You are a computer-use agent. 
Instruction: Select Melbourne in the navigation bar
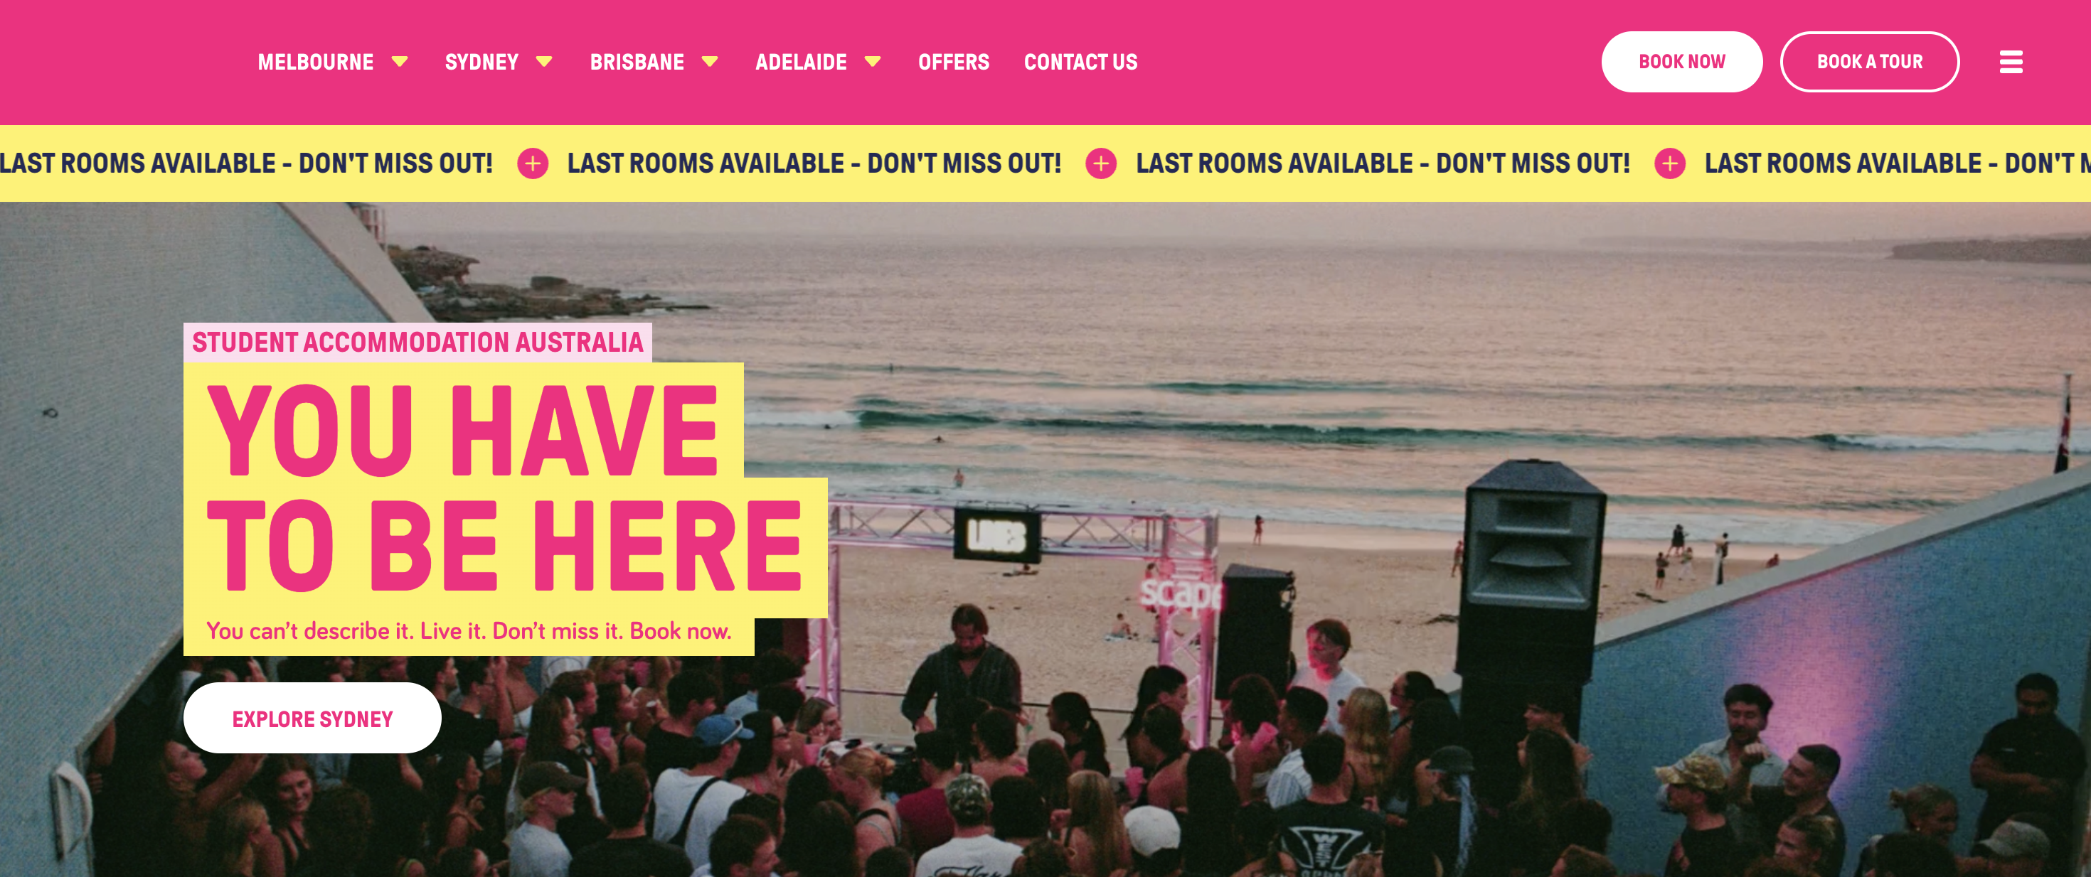[x=316, y=63]
